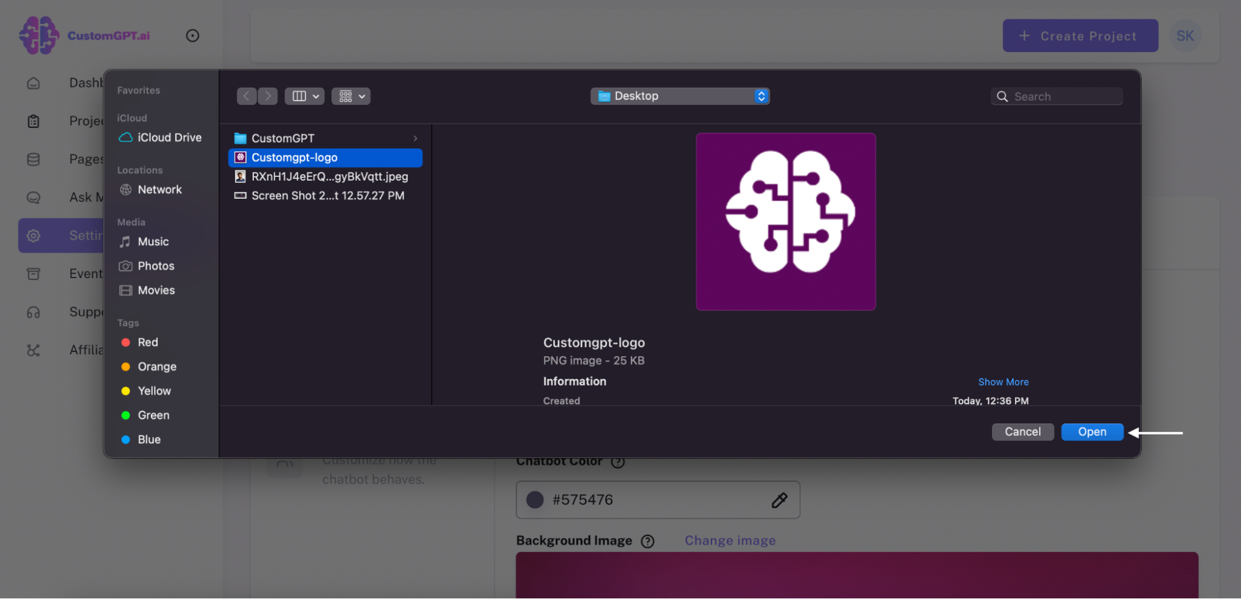The image size is (1241, 599).
Task: Select the Customgpt-logo file icon
Action: 240,158
